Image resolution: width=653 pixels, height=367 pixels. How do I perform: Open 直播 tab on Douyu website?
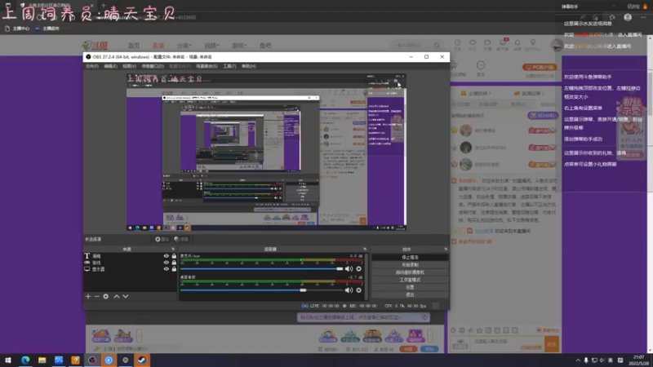pyautogui.click(x=158, y=46)
